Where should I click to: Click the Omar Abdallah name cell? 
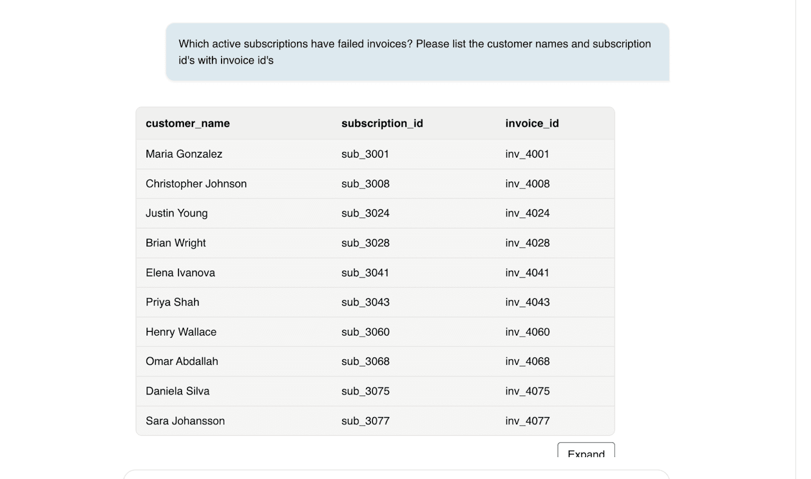(x=182, y=361)
